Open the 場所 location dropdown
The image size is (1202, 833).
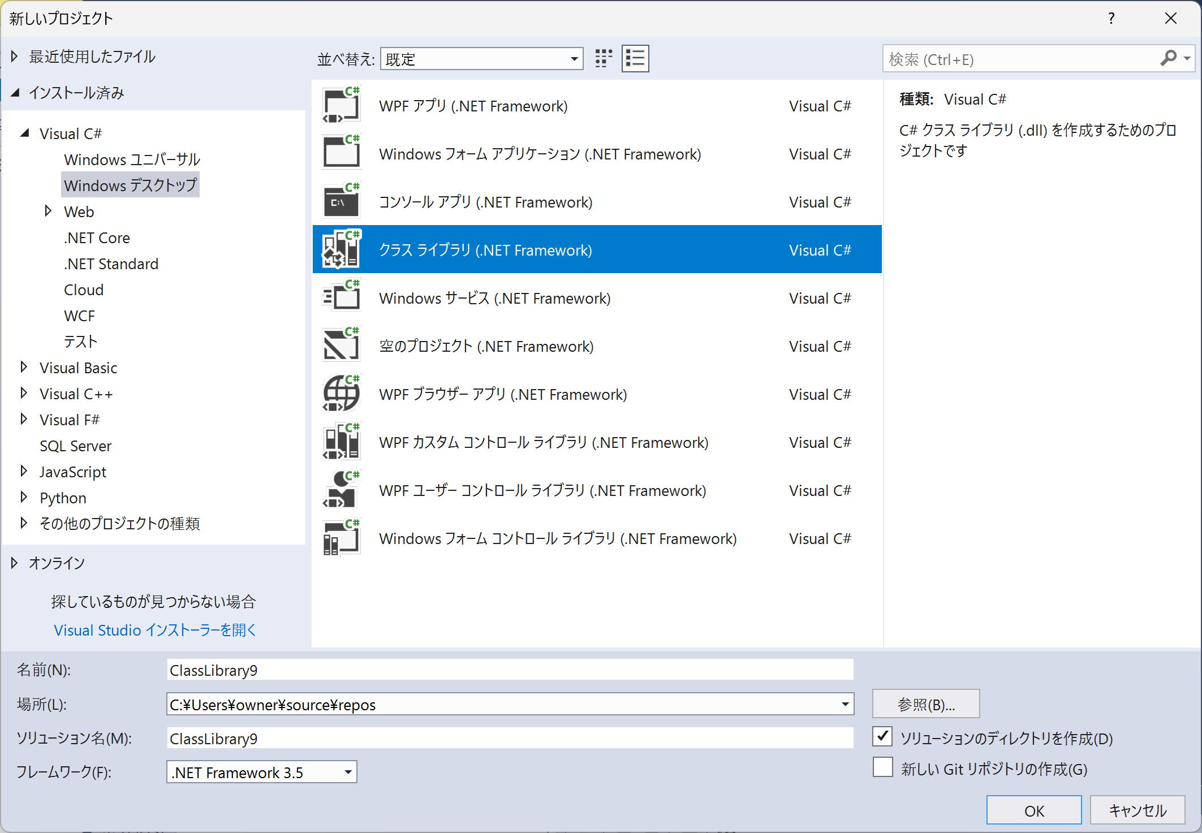845,704
